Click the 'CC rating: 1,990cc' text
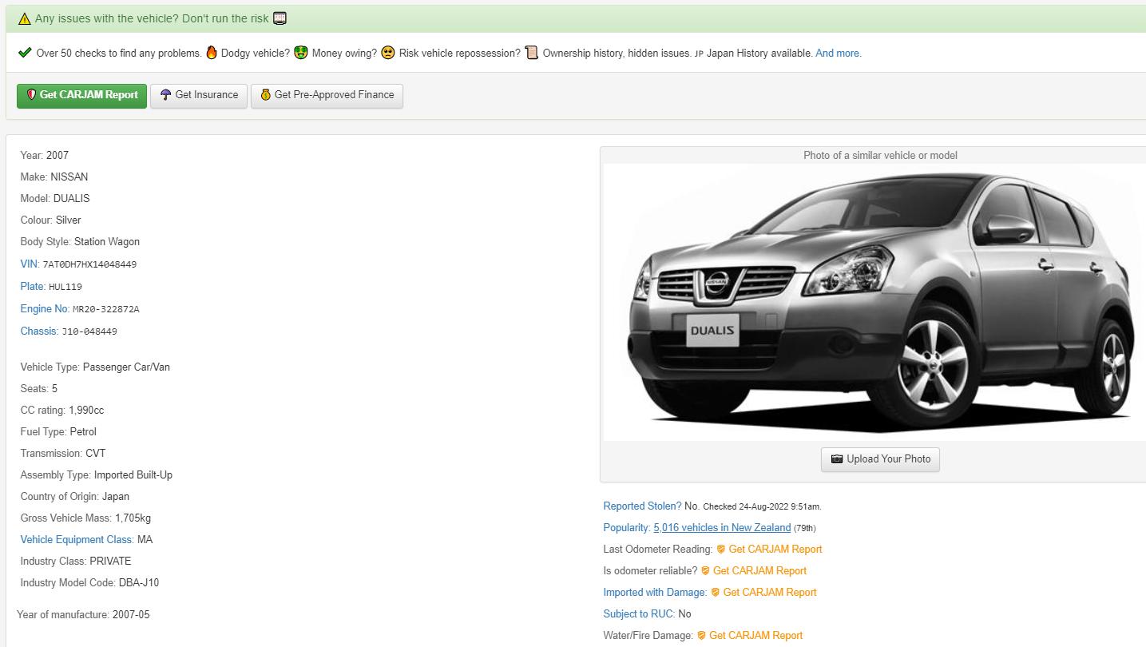Image resolution: width=1146 pixels, height=647 pixels. point(62,411)
